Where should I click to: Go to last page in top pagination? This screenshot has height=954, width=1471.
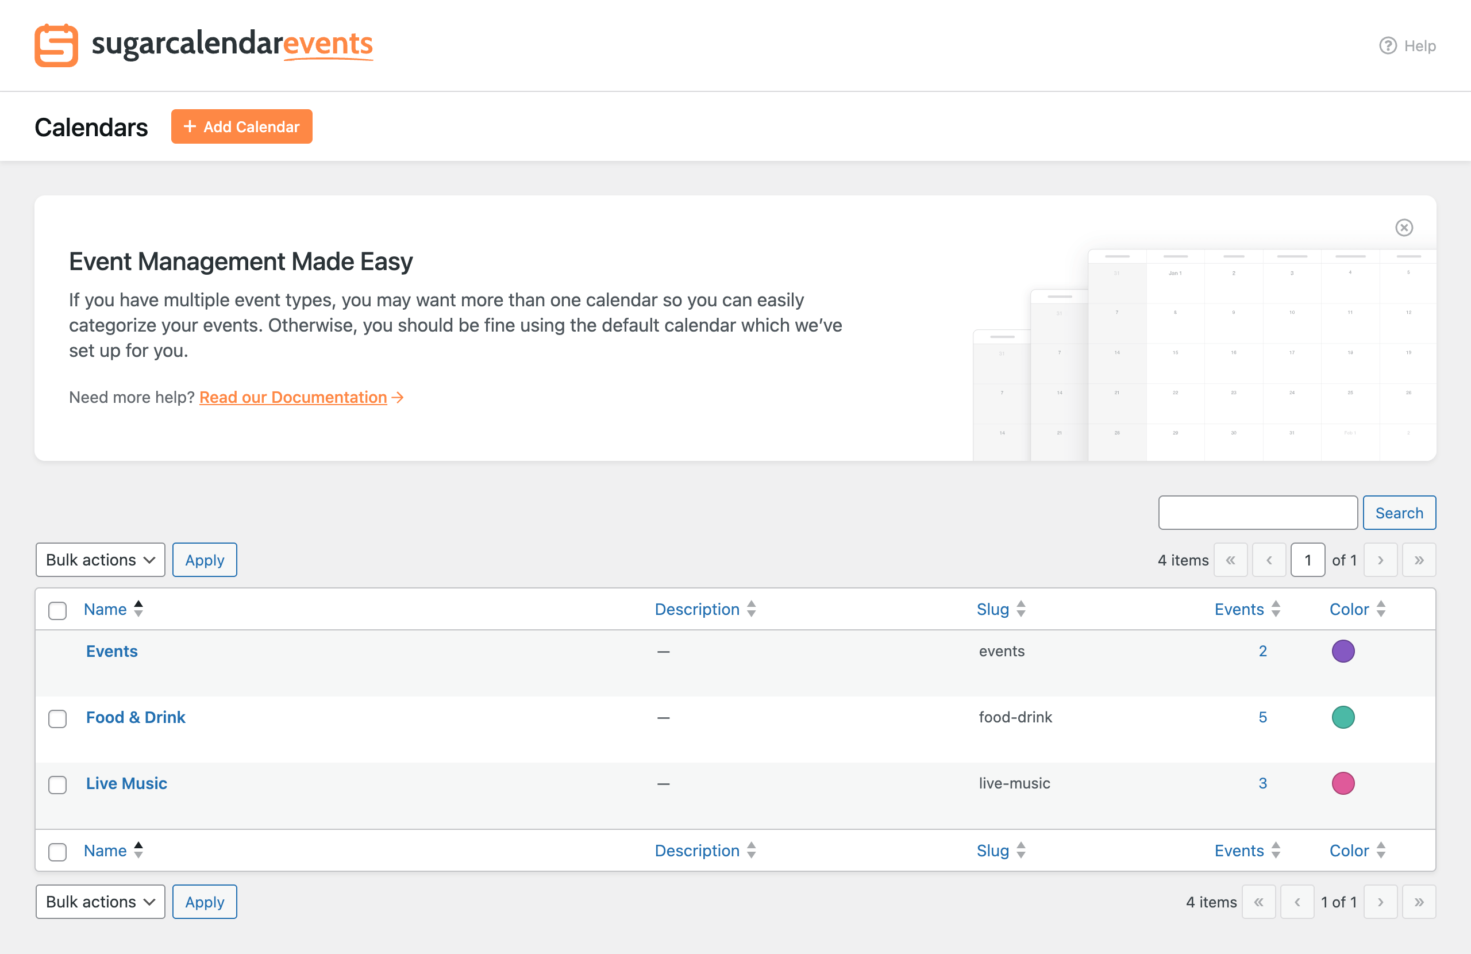click(x=1419, y=560)
